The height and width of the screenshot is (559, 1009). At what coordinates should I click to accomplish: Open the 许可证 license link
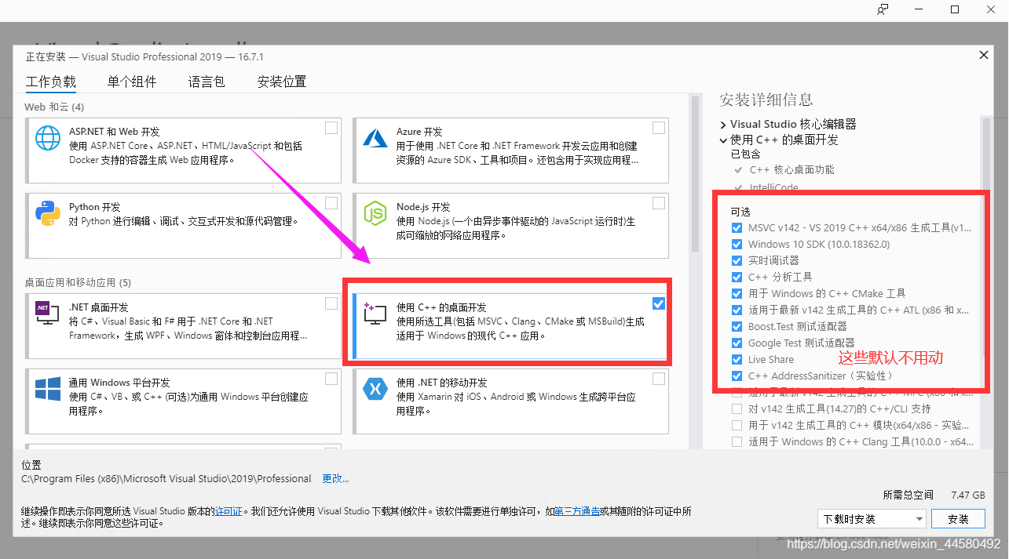click(228, 511)
